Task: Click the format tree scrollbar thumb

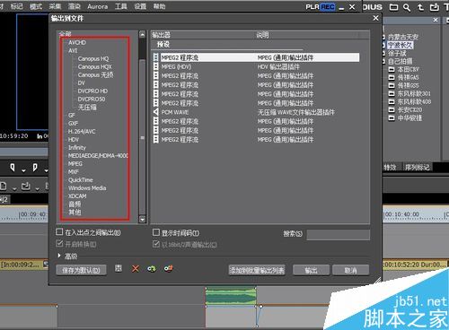Action: (143, 137)
